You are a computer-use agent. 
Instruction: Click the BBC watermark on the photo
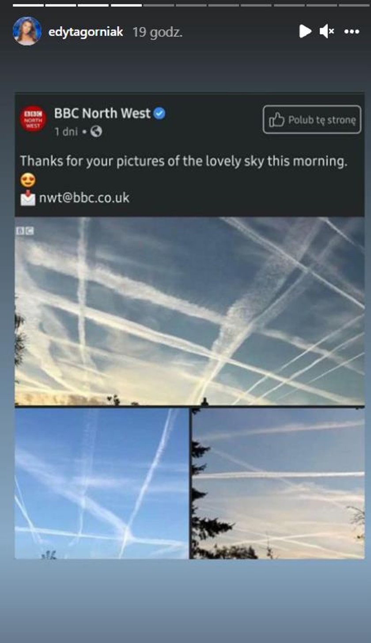[25, 230]
